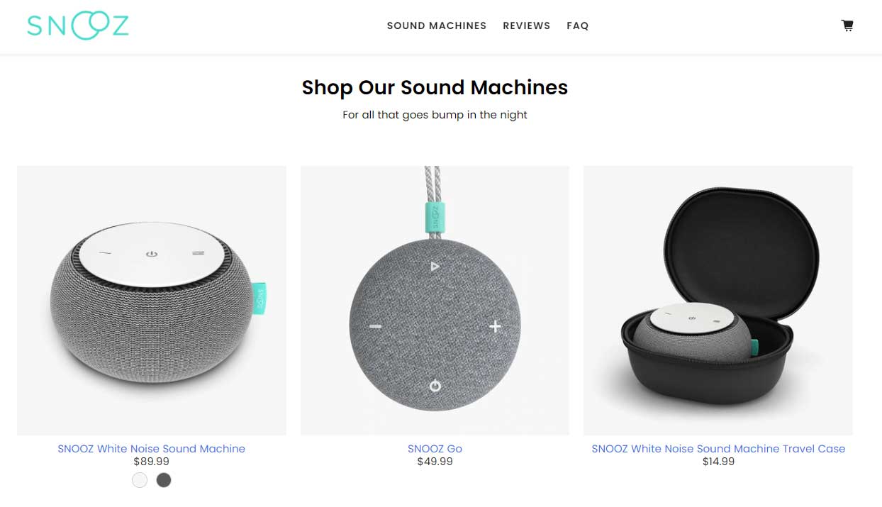Click teal SNOOZ tag on Go lanyard

click(434, 217)
